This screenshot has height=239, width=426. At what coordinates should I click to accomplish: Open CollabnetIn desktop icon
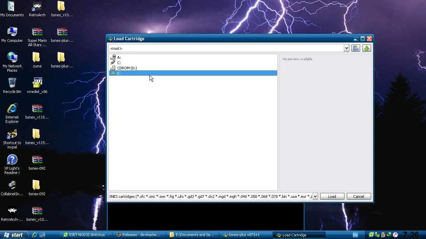point(12,188)
